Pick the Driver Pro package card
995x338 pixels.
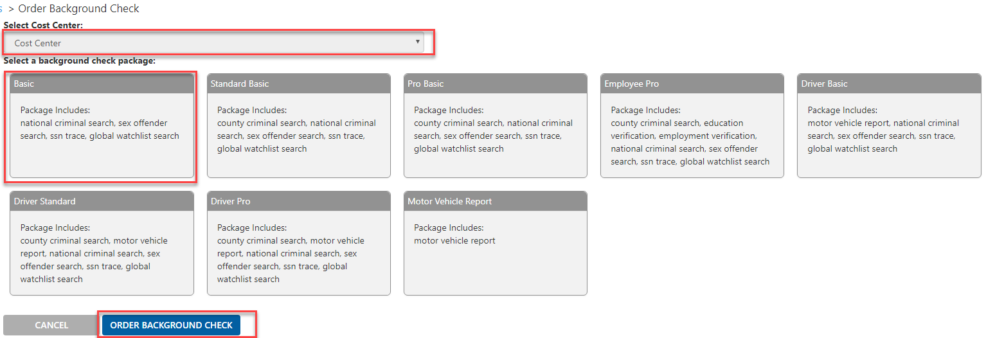coord(298,243)
